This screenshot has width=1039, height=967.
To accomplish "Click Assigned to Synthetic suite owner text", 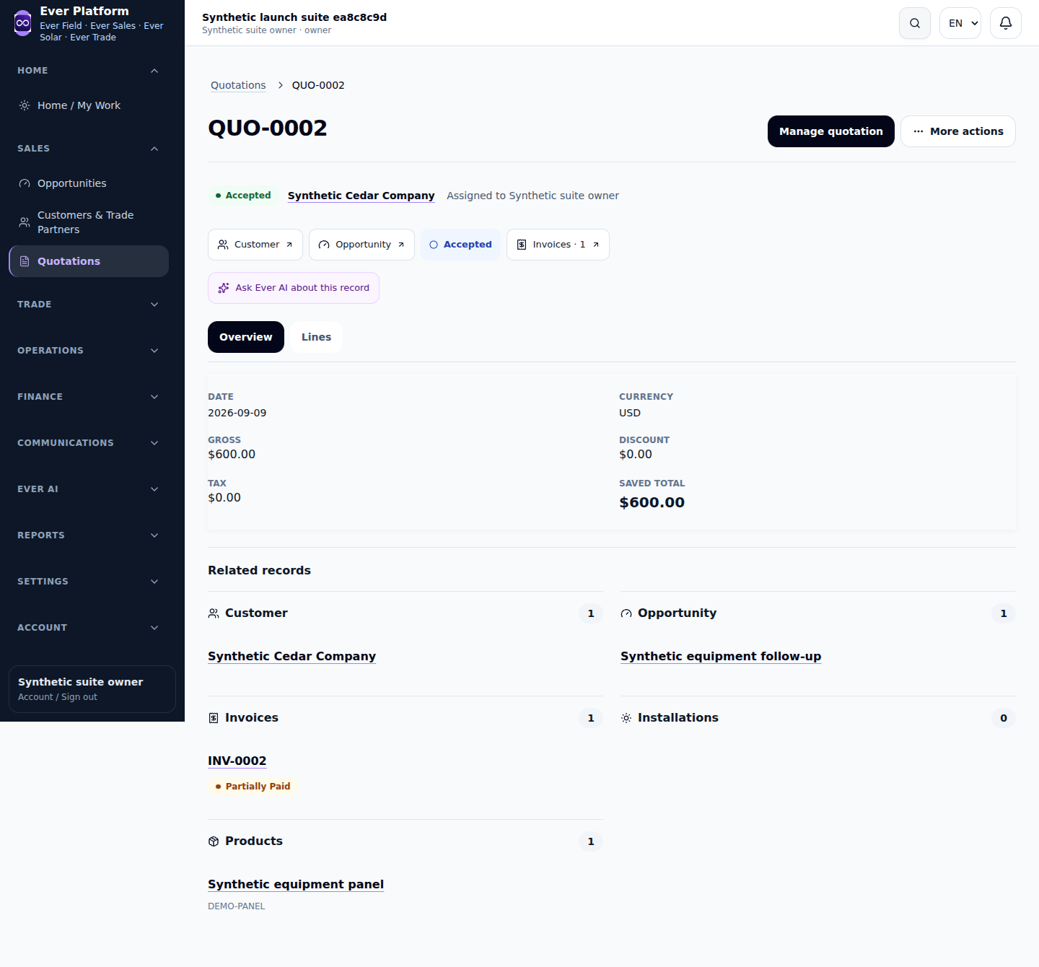I will pyautogui.click(x=532, y=196).
